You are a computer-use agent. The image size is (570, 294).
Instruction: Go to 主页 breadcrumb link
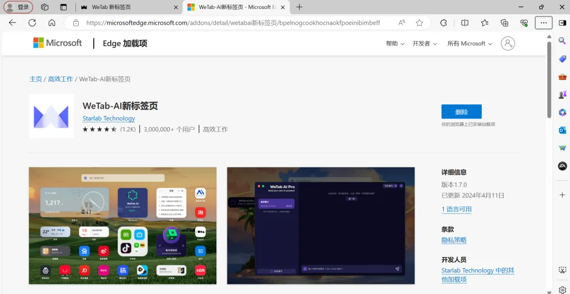coord(36,79)
